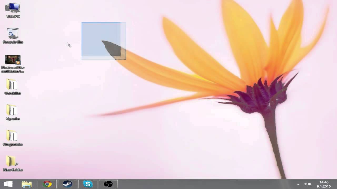Open Steam from the taskbar

point(67,184)
